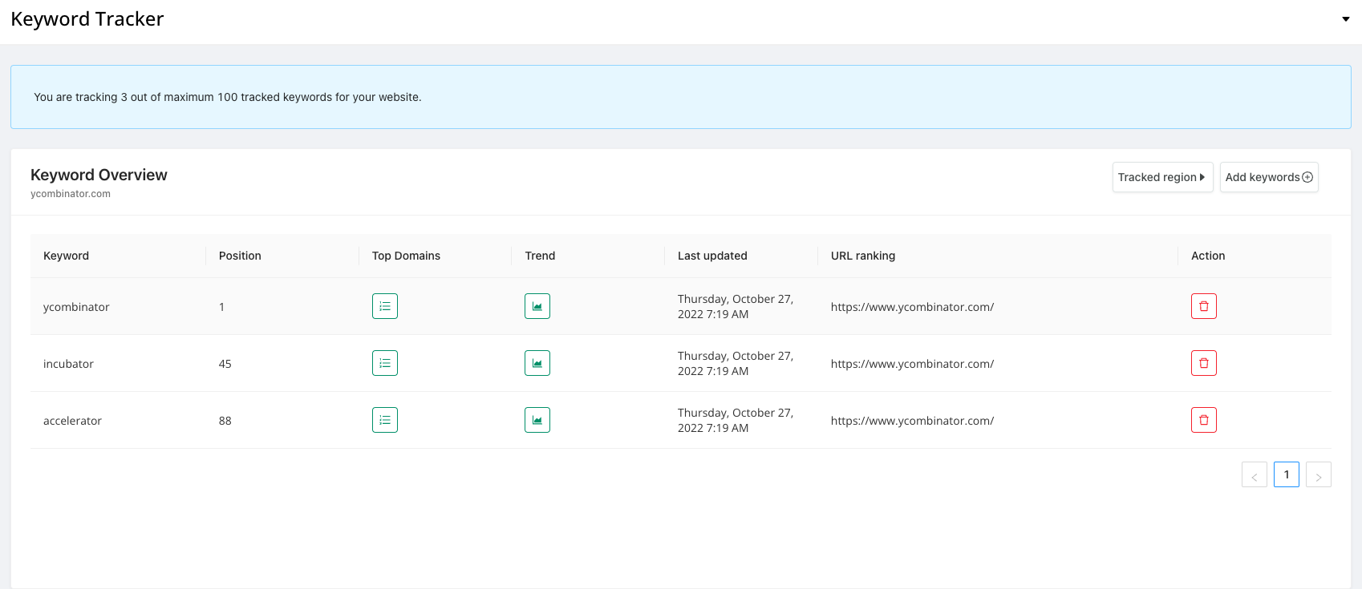Click the Keyword Overview heading

click(x=99, y=175)
